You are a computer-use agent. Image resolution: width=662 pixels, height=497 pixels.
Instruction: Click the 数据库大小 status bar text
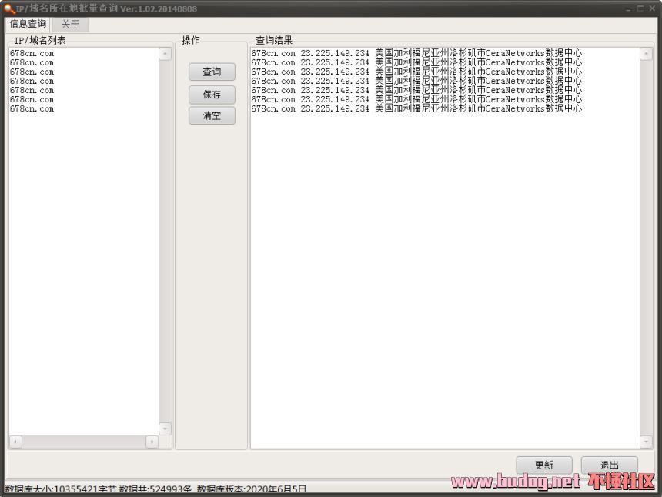click(61, 489)
